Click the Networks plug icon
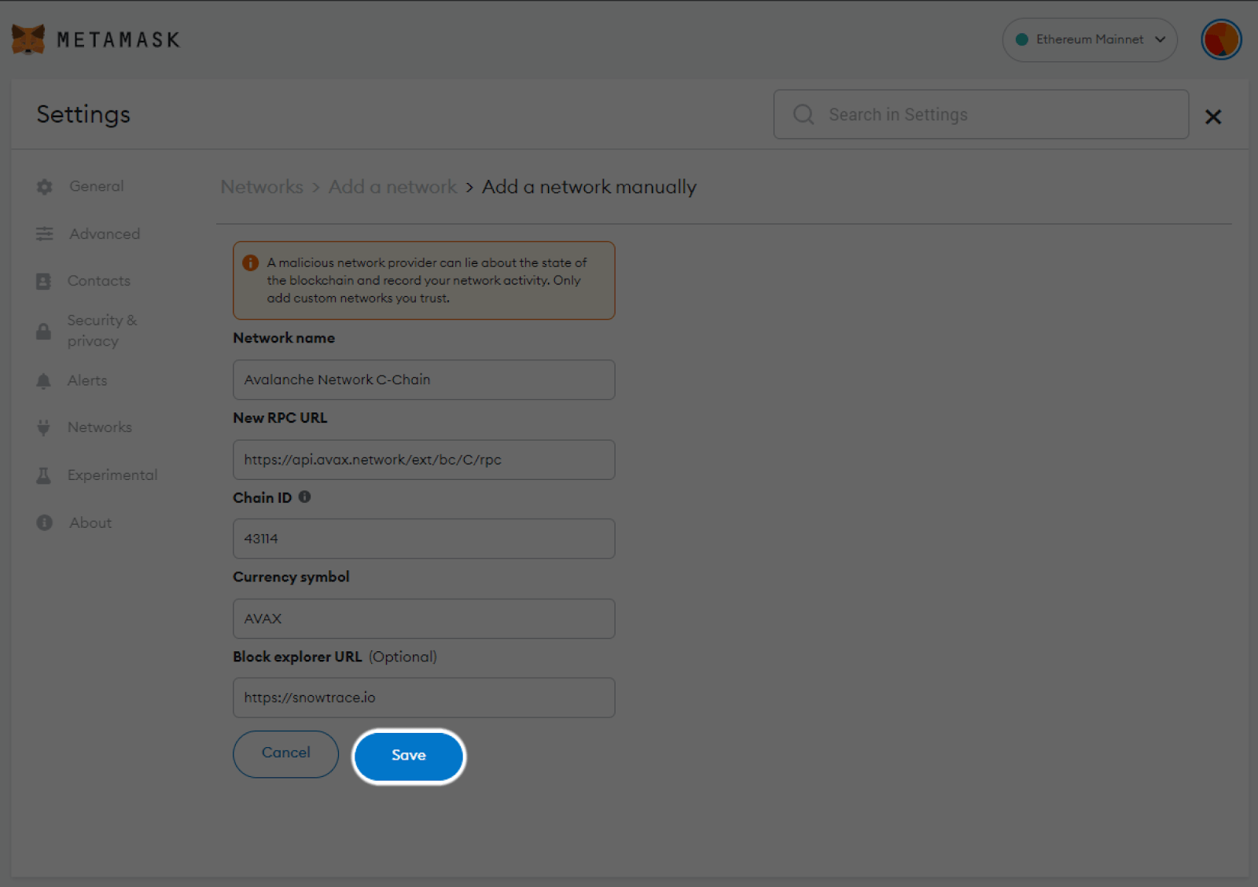 tap(43, 427)
